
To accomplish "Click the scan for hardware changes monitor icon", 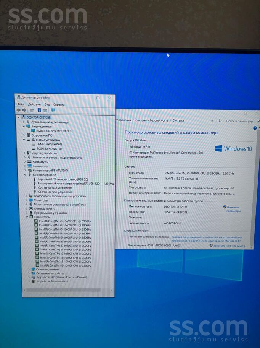I will pos(53,110).
